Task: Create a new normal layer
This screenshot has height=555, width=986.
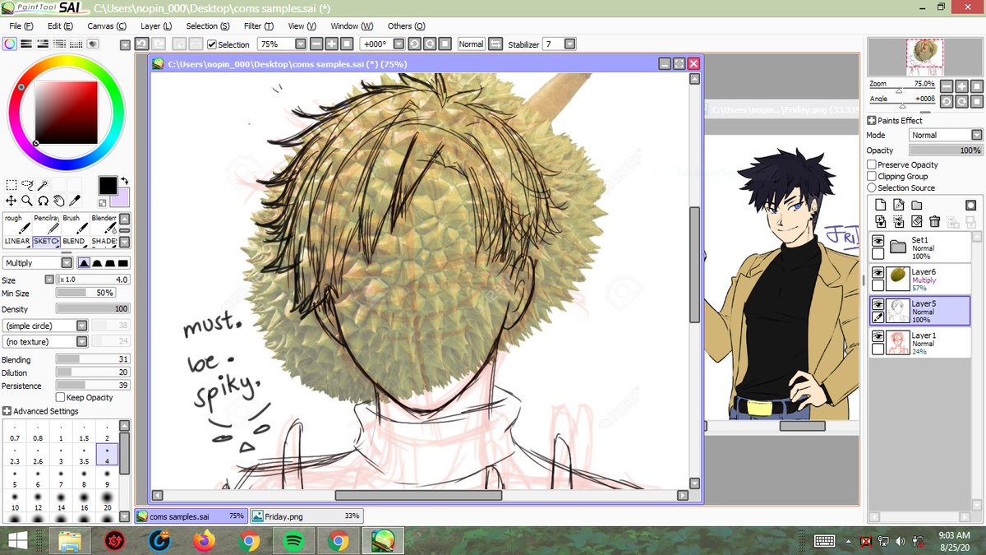Action: (880, 205)
